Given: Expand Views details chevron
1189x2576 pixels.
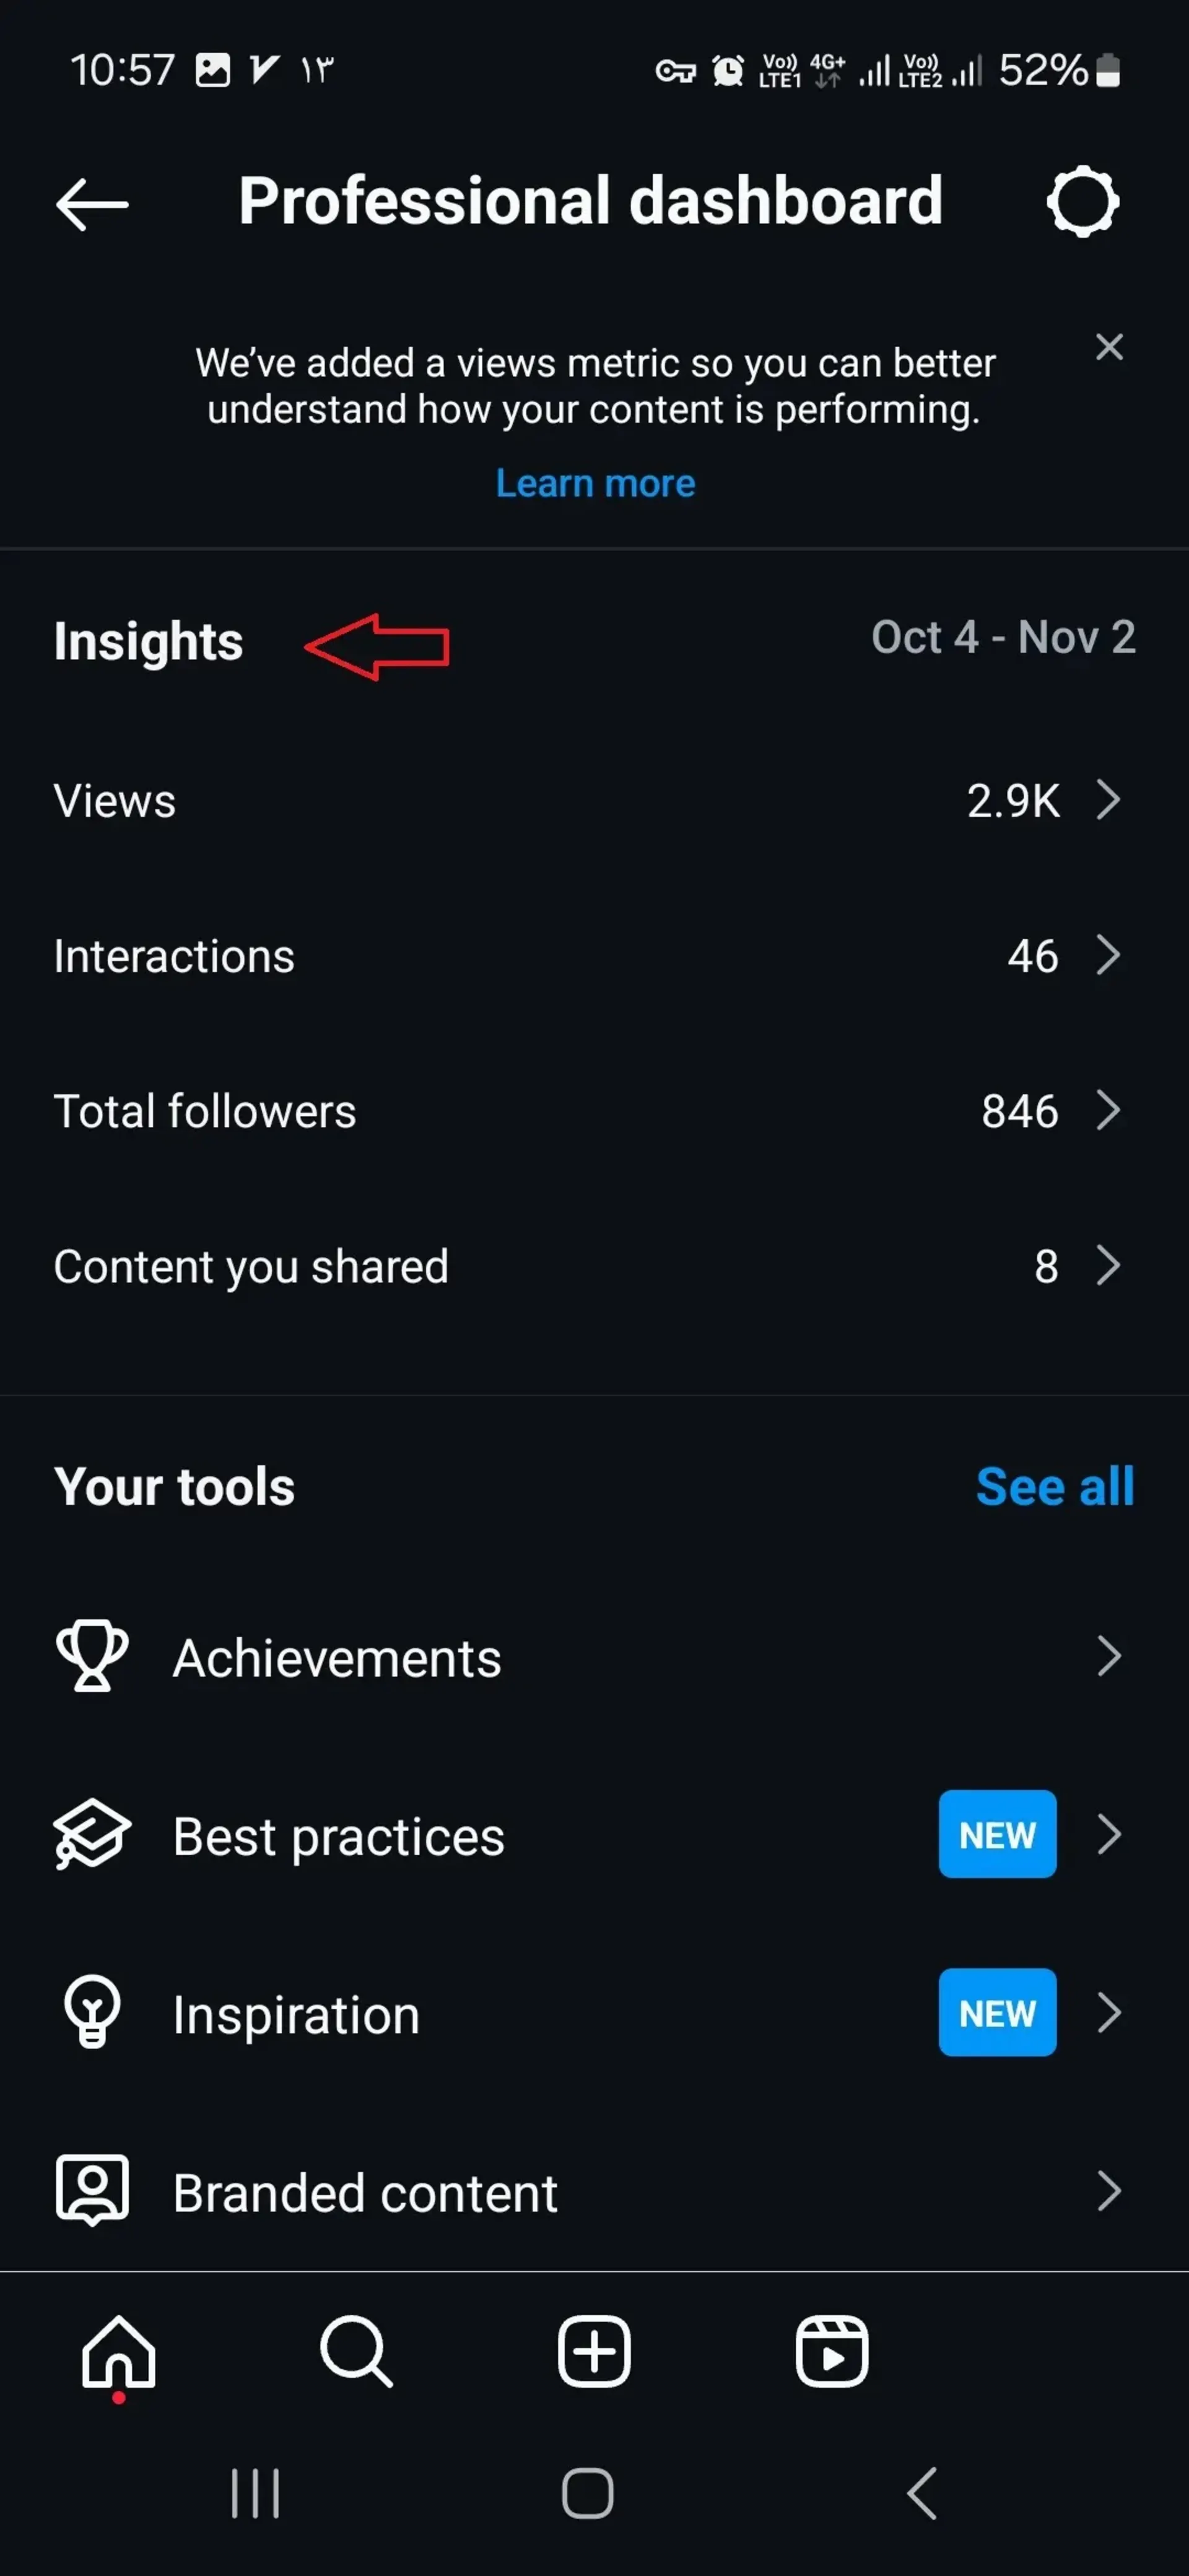Looking at the screenshot, I should 1108,799.
